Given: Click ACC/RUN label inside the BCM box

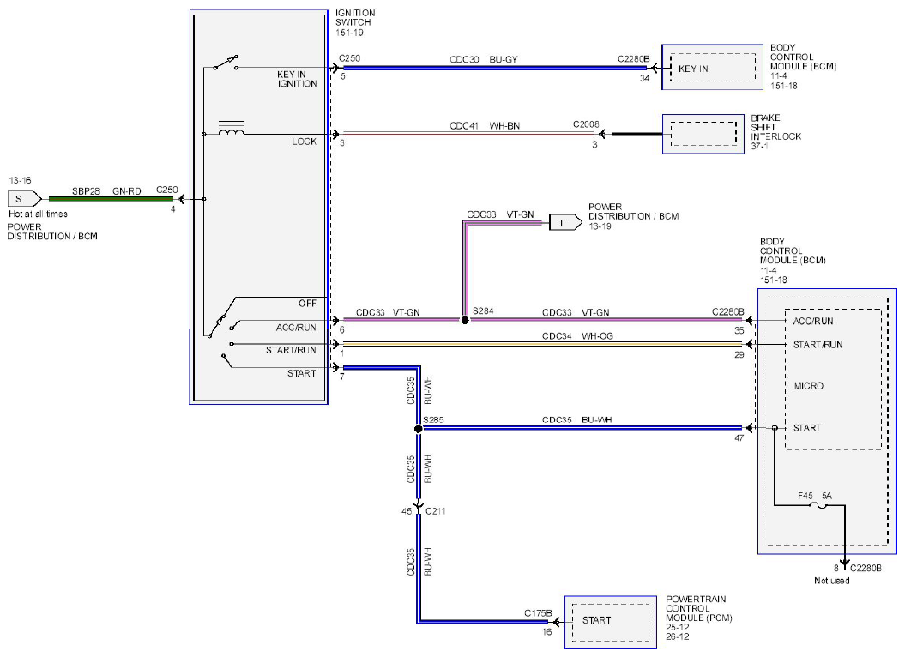Looking at the screenshot, I should (x=812, y=321).
